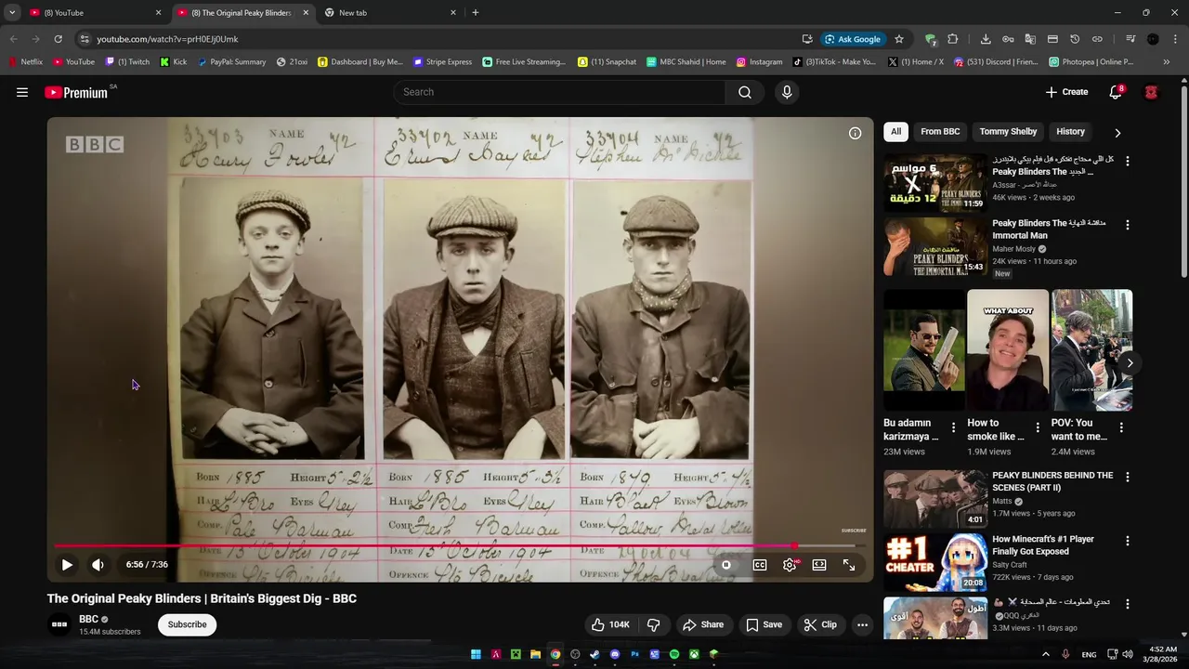This screenshot has height=669, width=1189.
Task: Open the Twitch bookmark
Action: (127, 62)
